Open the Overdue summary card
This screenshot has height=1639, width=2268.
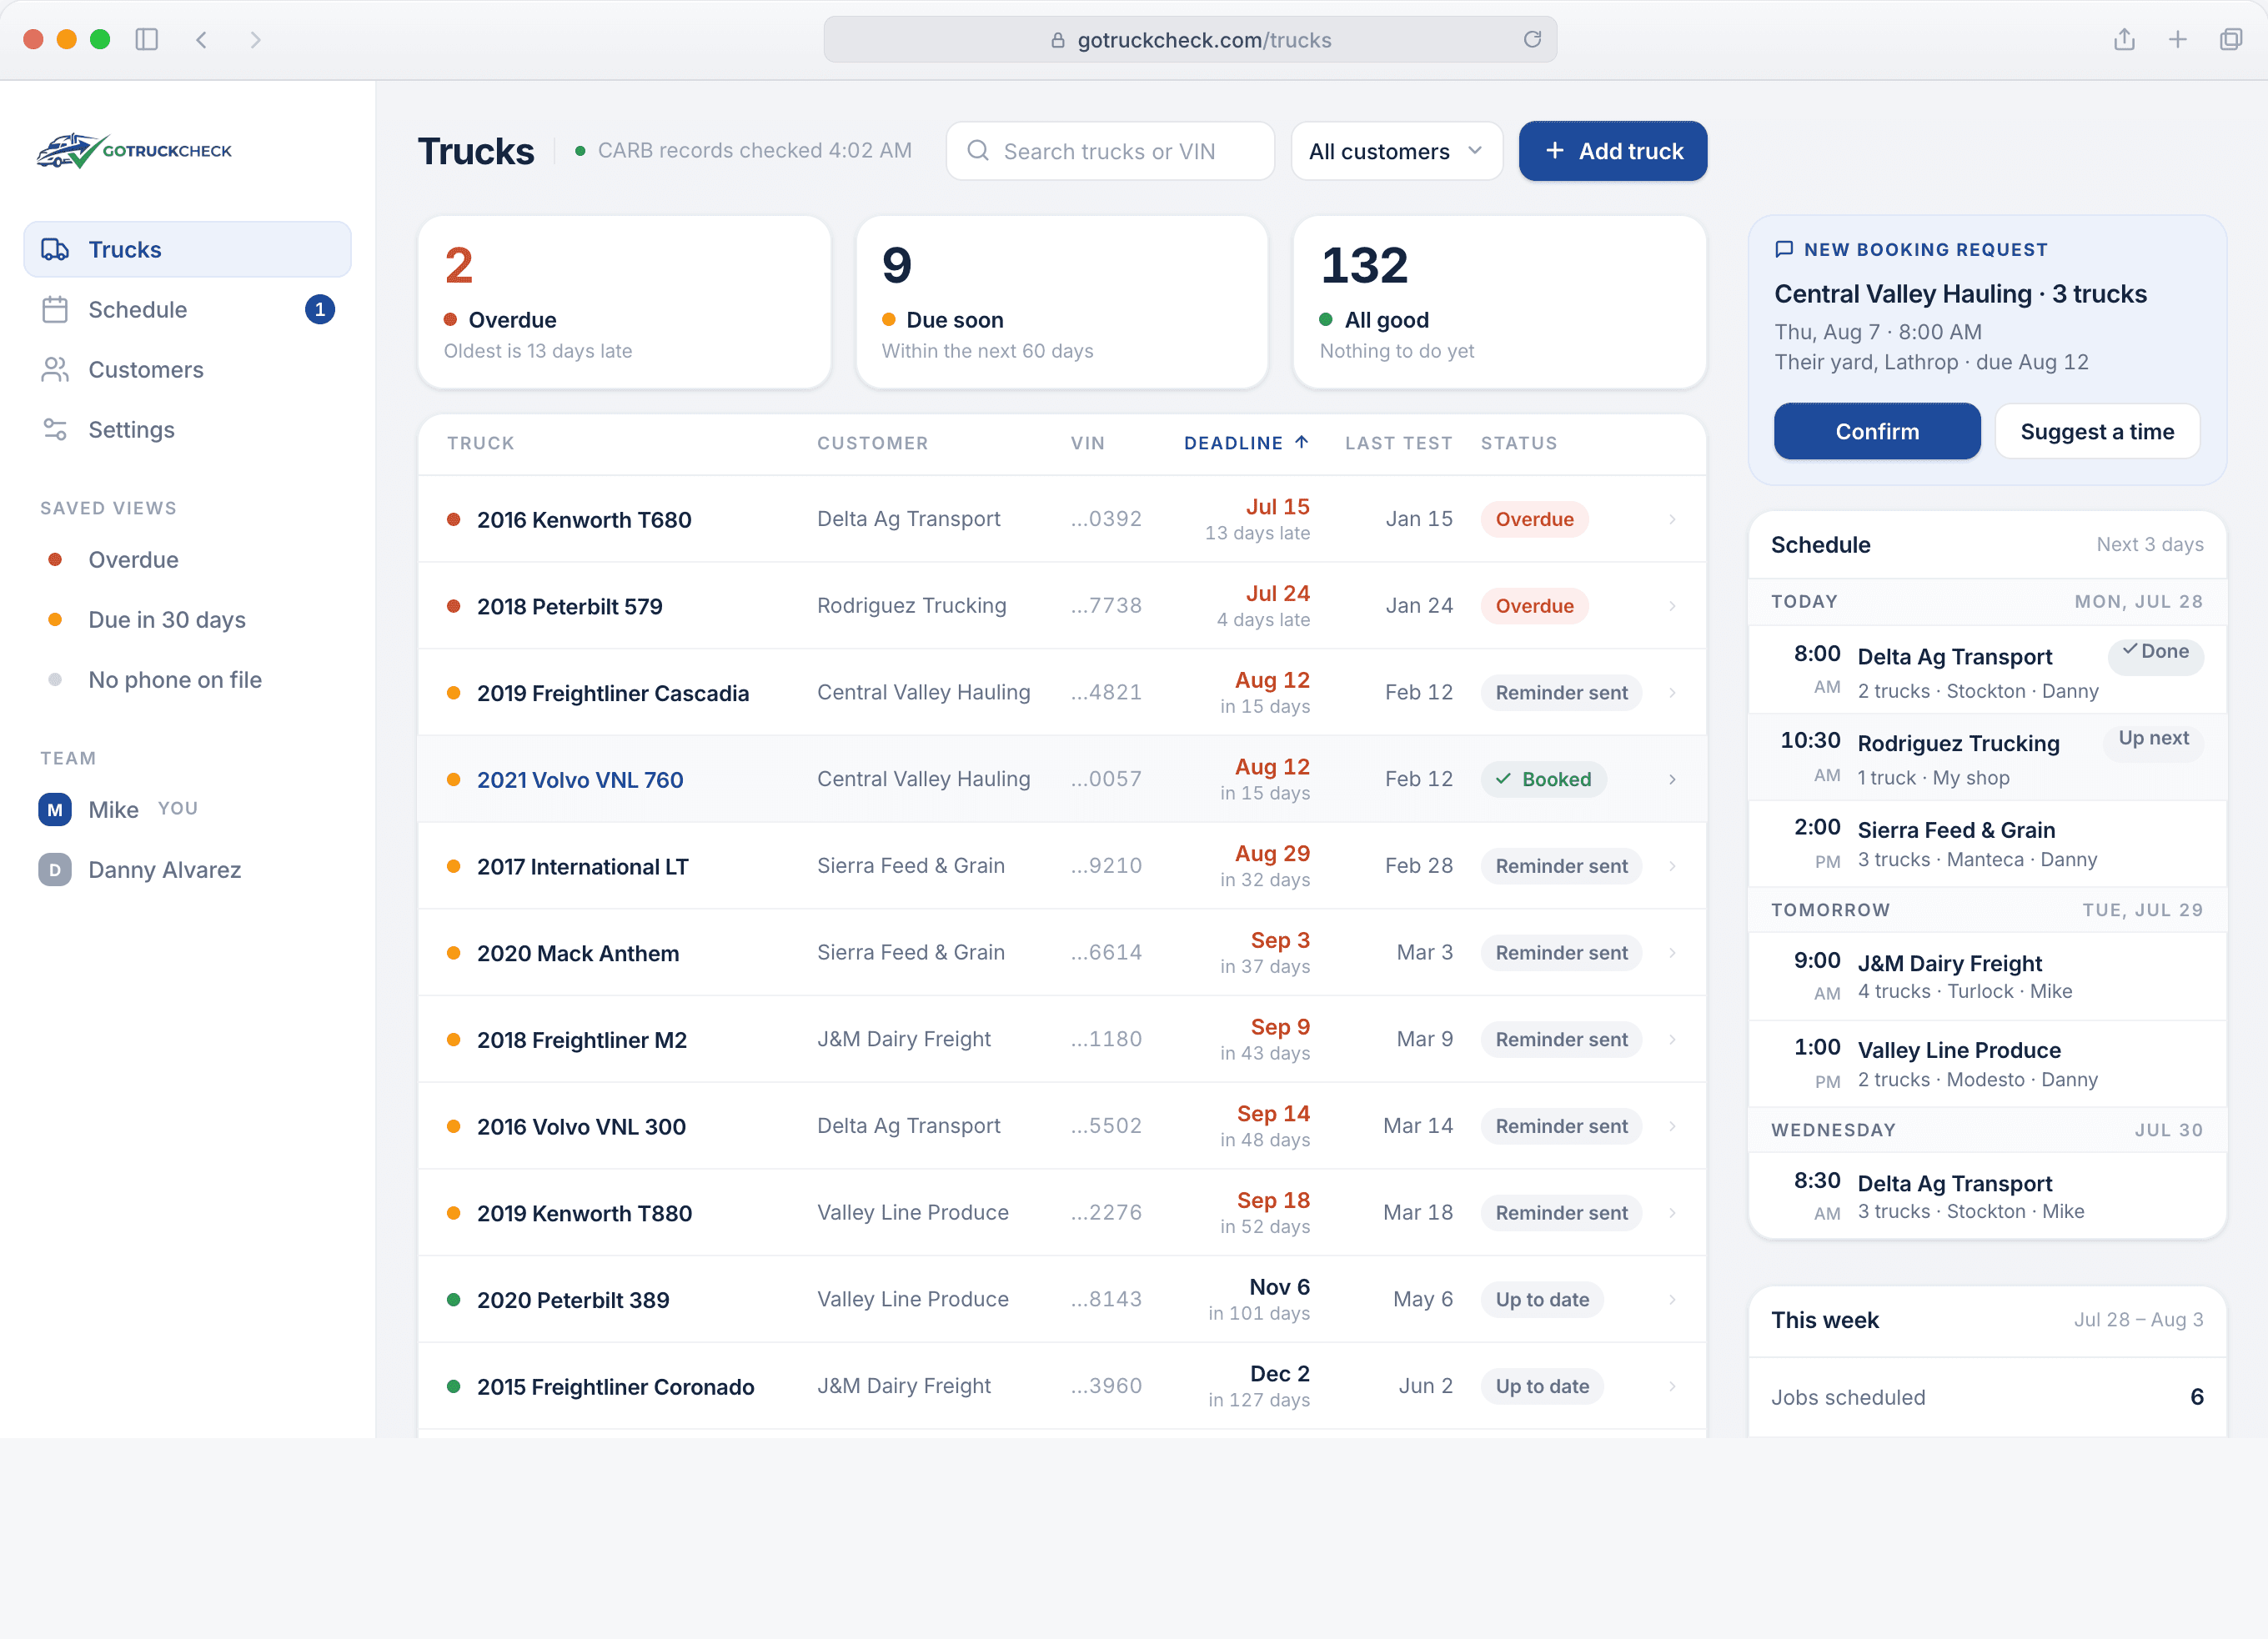point(624,302)
